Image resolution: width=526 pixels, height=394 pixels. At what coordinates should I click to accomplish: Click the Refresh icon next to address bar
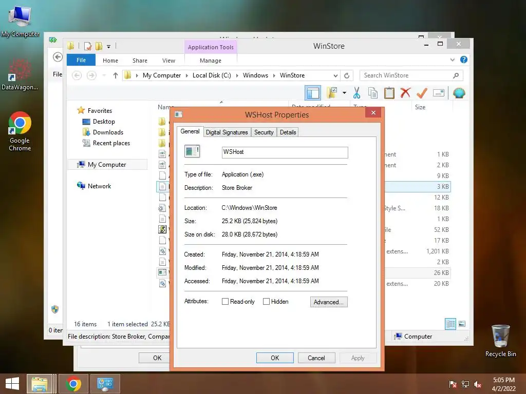347,76
